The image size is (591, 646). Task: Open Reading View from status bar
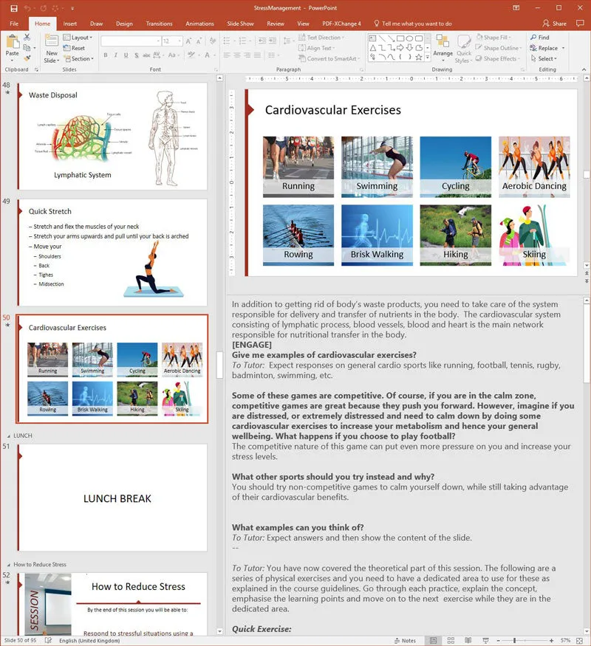click(x=468, y=640)
